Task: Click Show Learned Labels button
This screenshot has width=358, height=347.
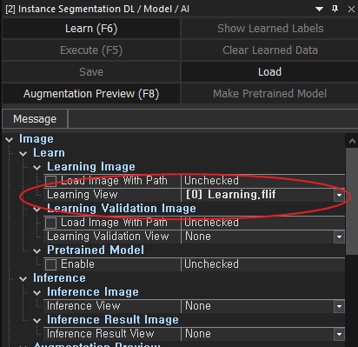Action: [270, 29]
